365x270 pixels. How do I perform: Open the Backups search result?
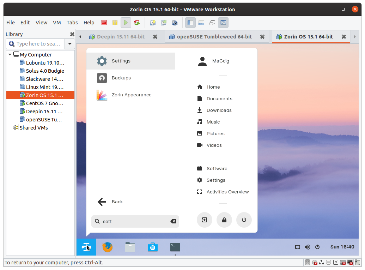pos(130,78)
